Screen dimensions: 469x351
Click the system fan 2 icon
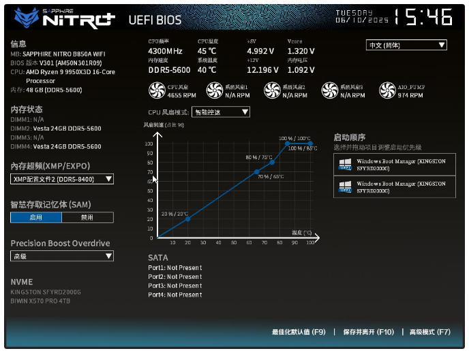coord(272,90)
